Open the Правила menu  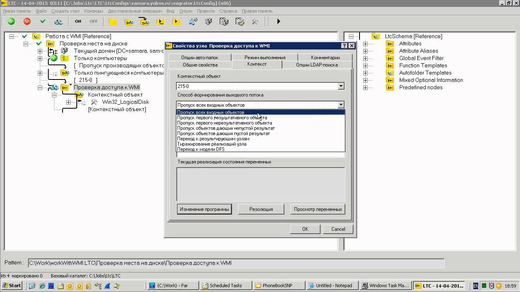pos(206,11)
